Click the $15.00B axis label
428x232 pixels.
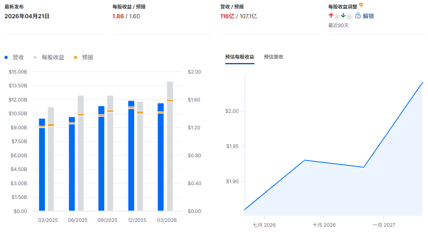point(18,72)
